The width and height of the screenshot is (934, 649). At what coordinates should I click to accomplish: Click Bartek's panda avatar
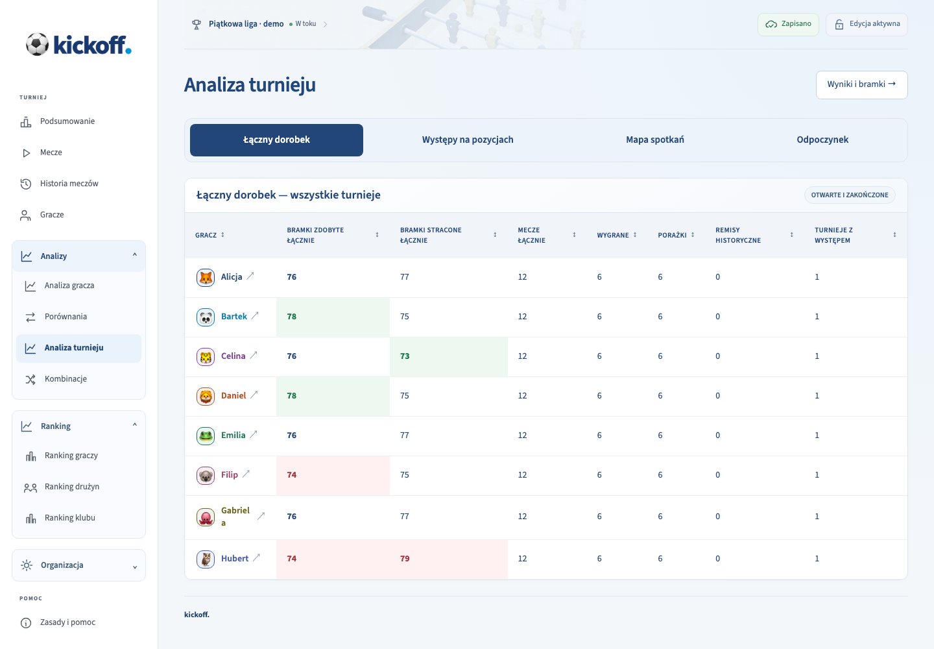[x=206, y=317]
